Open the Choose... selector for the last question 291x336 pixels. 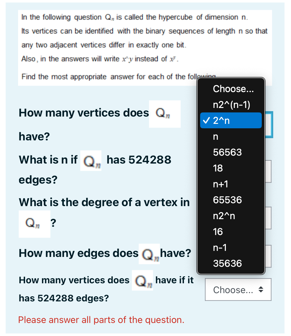coord(238,289)
